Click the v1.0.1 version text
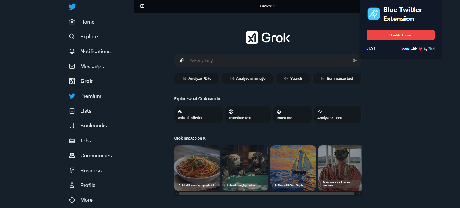This screenshot has height=208, width=460. coord(371,49)
